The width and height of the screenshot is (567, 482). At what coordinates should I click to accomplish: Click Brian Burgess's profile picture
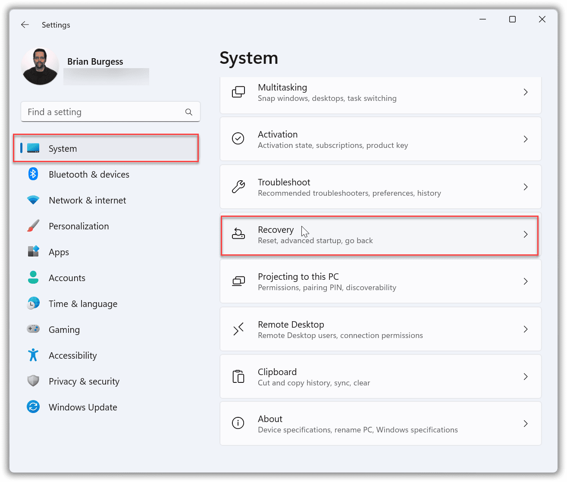(40, 66)
